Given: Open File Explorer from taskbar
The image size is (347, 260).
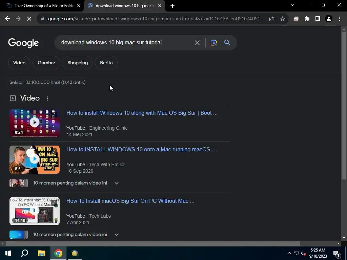Looking at the screenshot, I should click(41, 253).
